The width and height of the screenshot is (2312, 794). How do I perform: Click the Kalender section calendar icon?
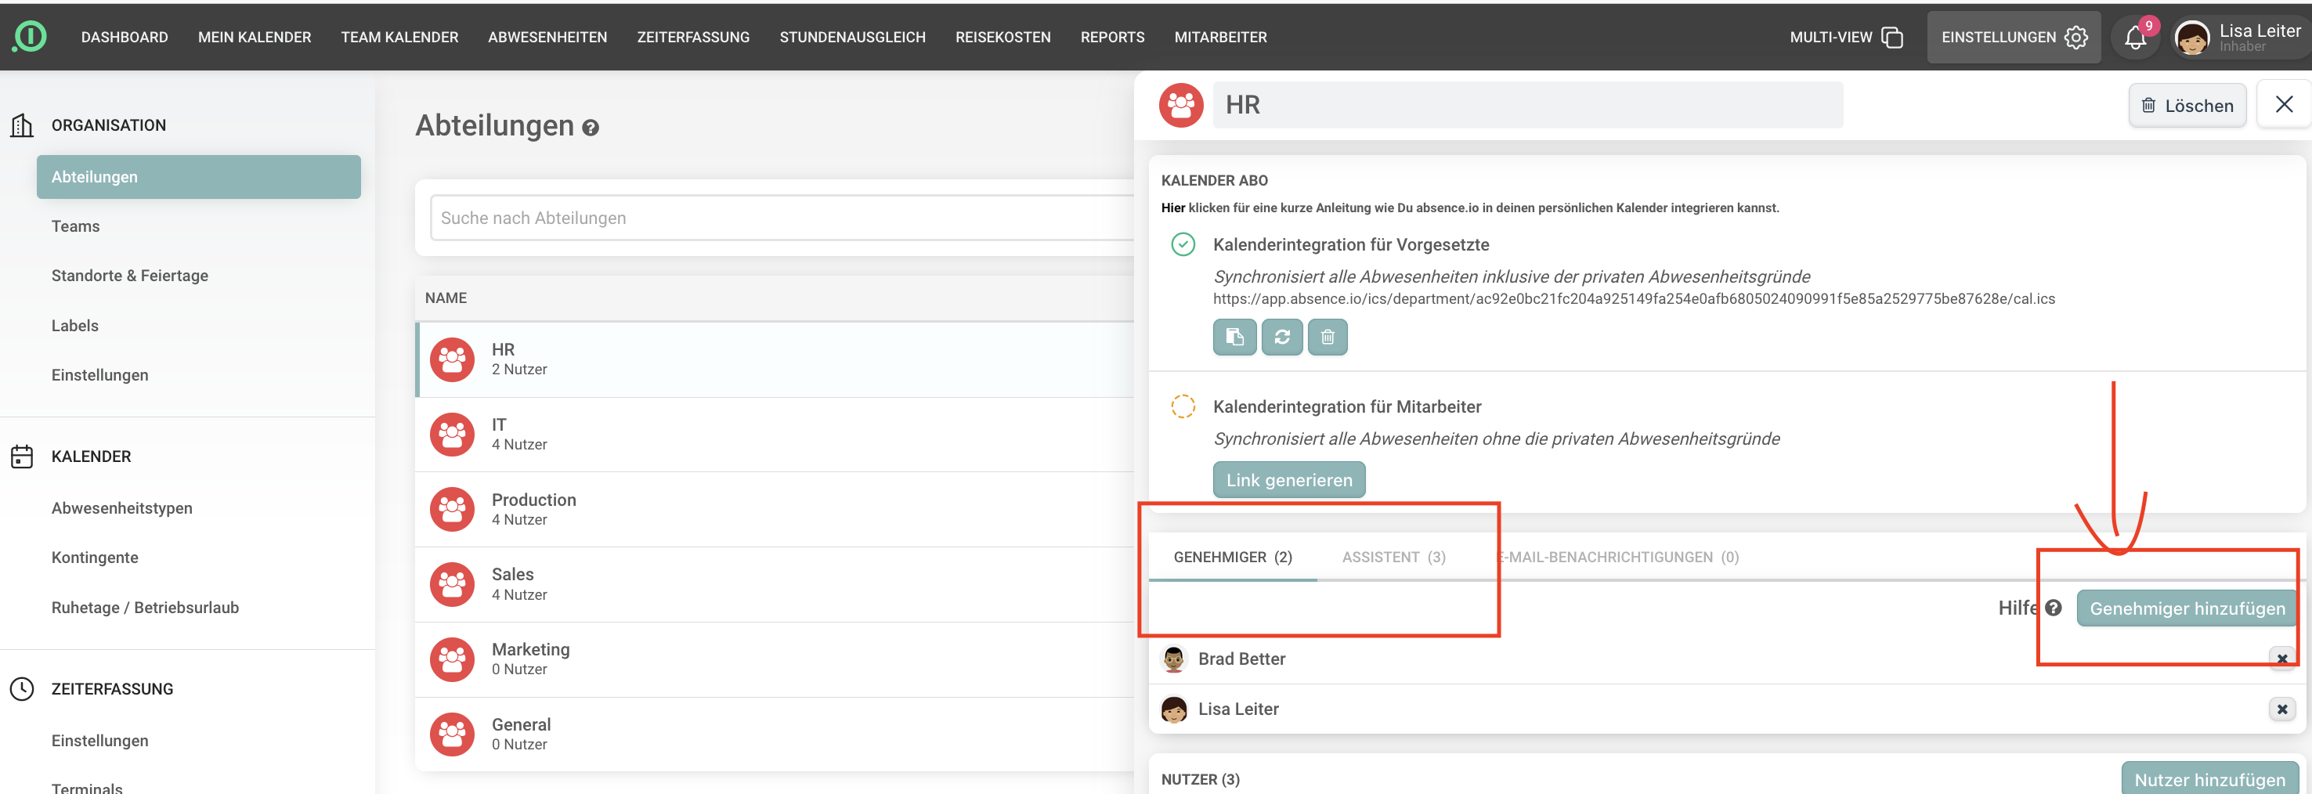22,456
